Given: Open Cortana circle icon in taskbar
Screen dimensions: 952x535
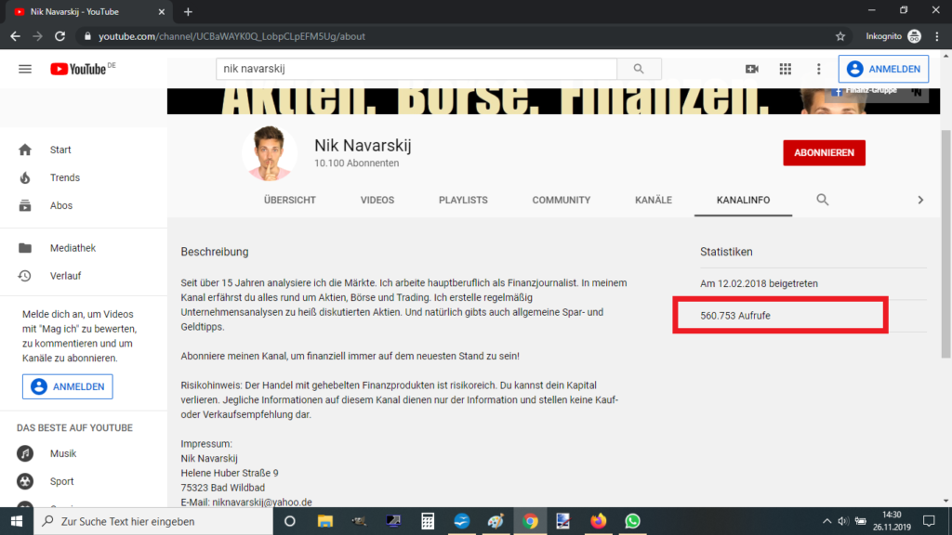Looking at the screenshot, I should (x=290, y=521).
